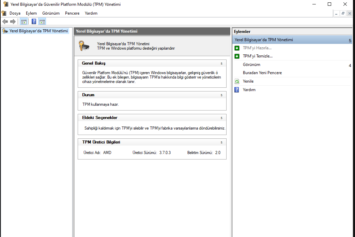Click TPM'yi Temizle... action
This screenshot has width=355, height=237.
tap(258, 56)
